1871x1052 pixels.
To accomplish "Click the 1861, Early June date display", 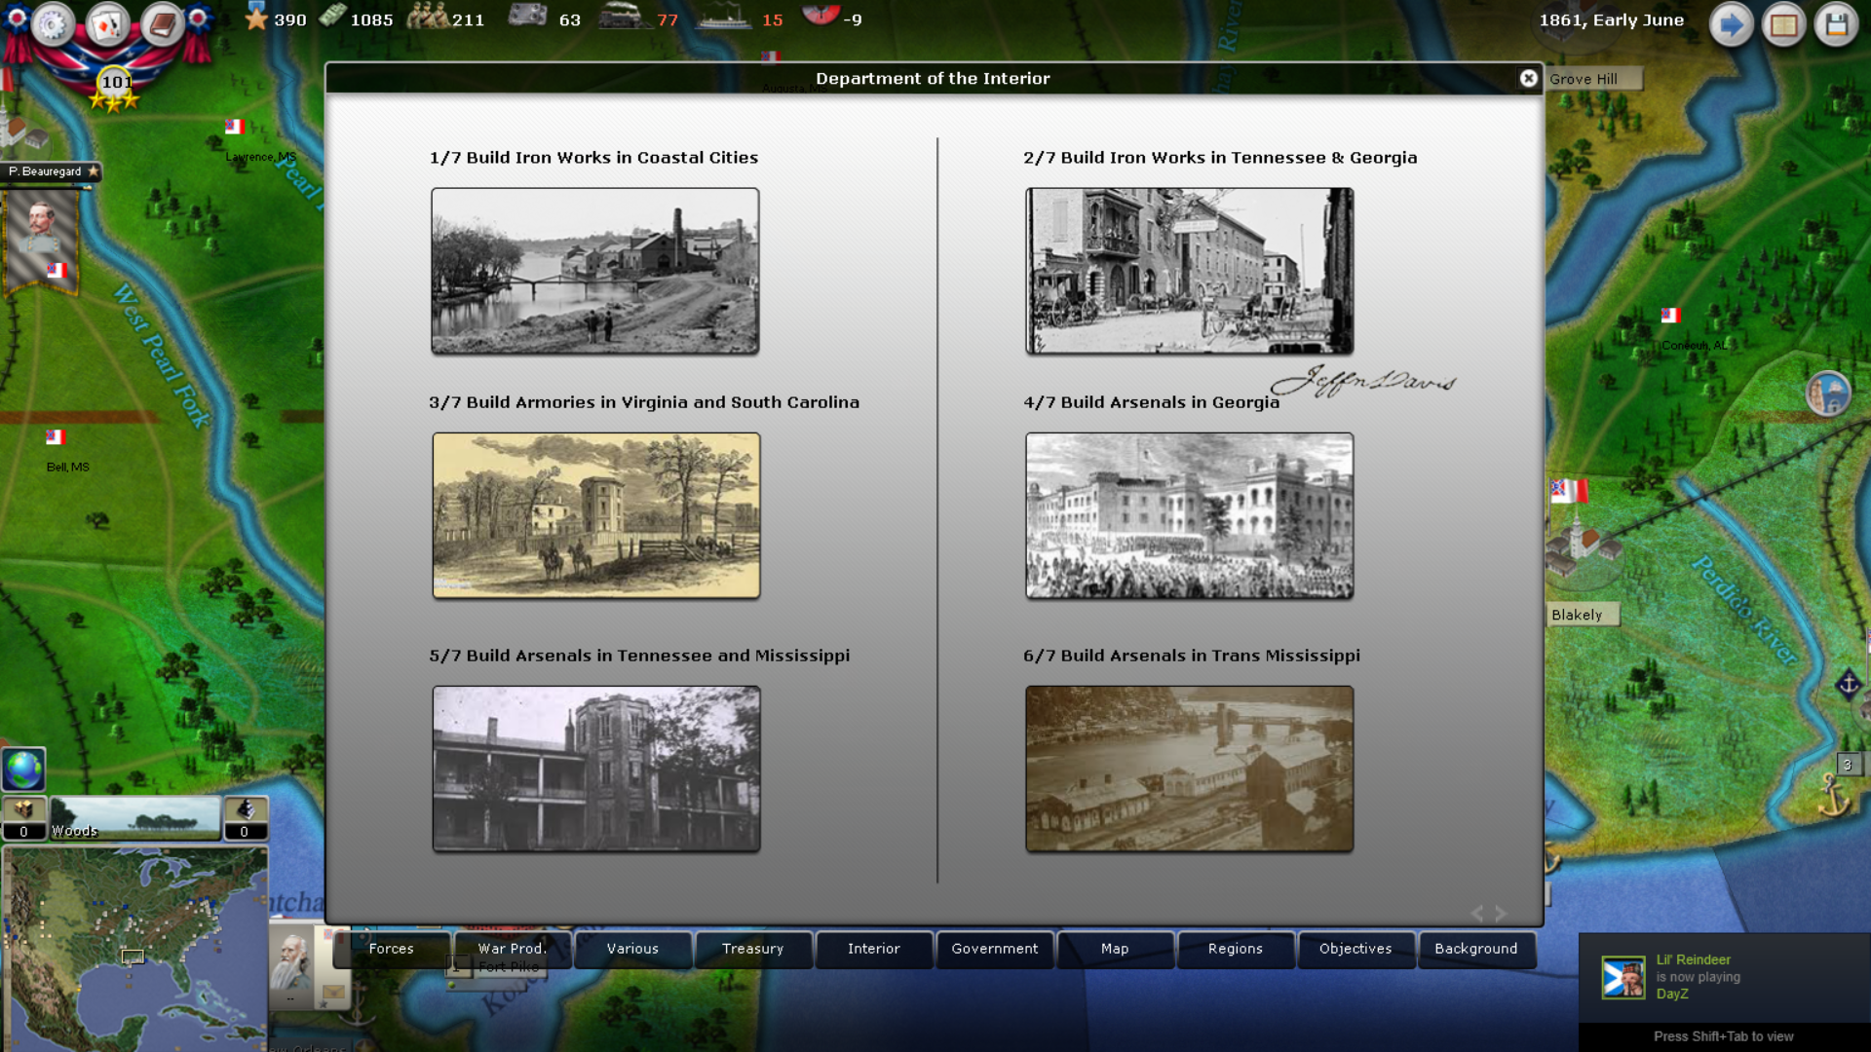I will [x=1612, y=20].
